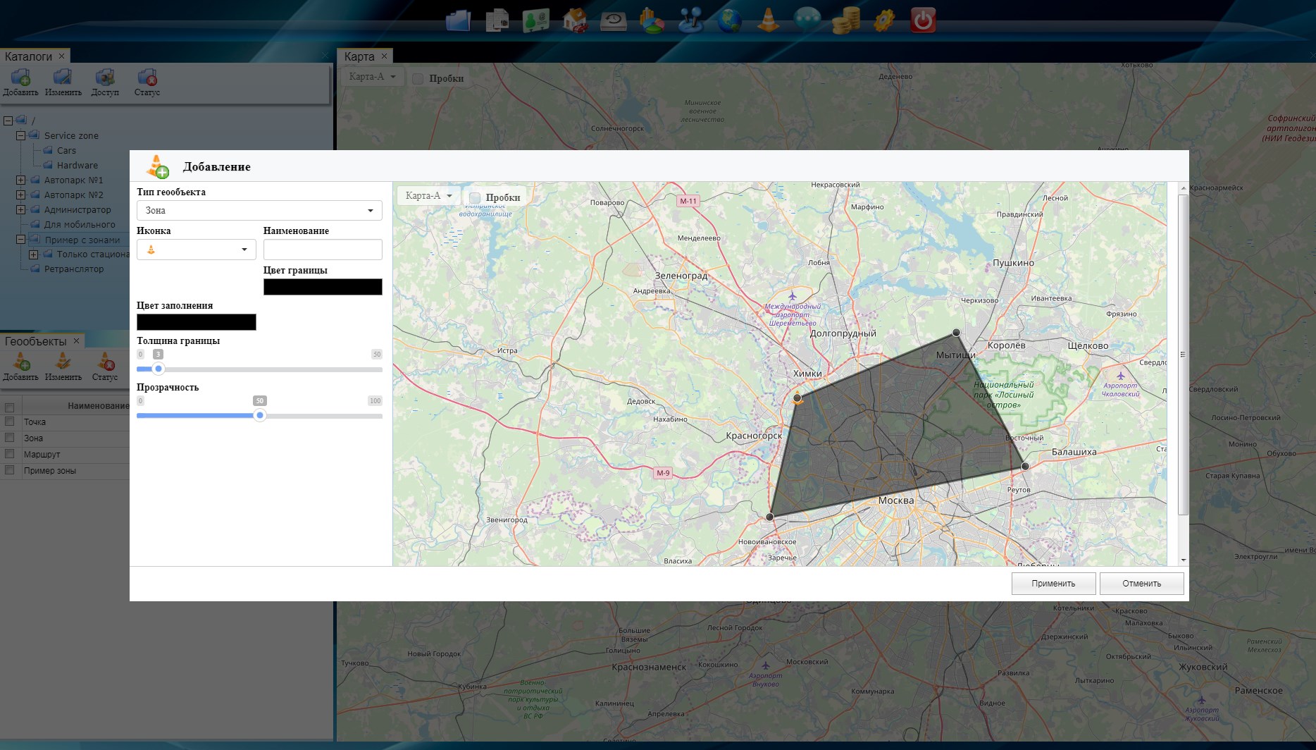Open the Тип геообъекта dropdown showing Зона
Viewport: 1316px width, 750px height.
[x=259, y=210]
